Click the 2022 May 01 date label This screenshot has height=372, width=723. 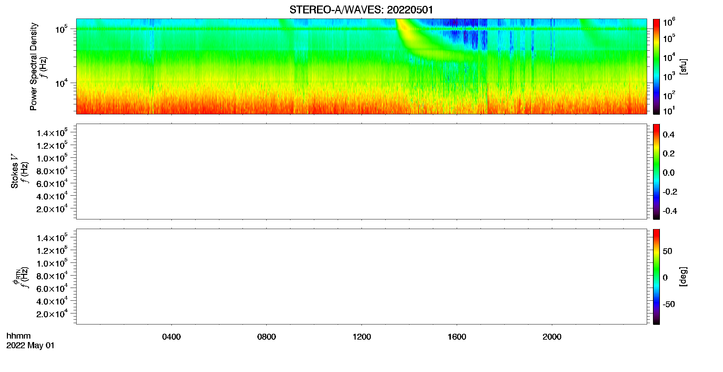point(30,345)
